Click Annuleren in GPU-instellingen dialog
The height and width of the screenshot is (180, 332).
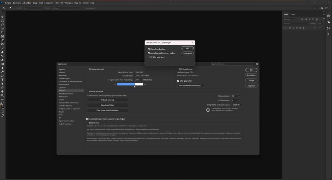click(x=187, y=54)
